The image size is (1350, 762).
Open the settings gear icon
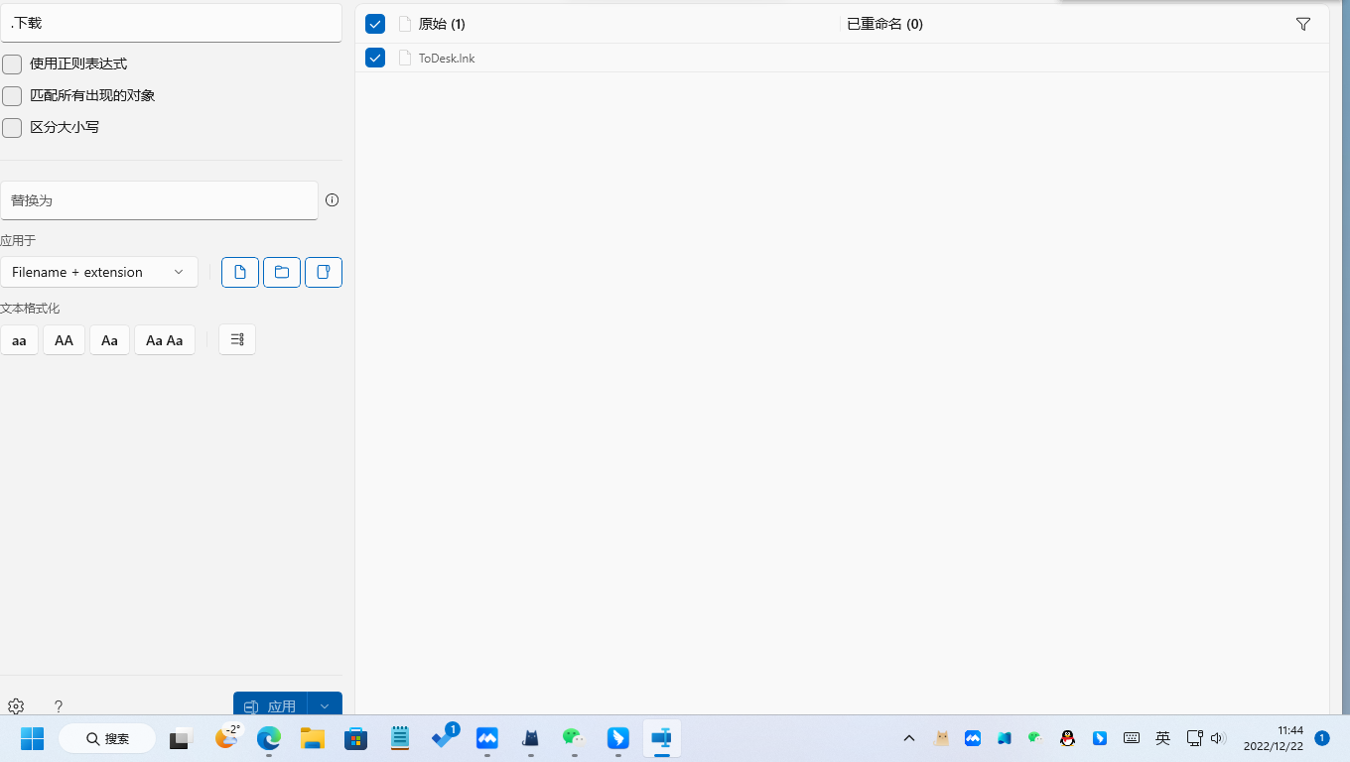16,706
